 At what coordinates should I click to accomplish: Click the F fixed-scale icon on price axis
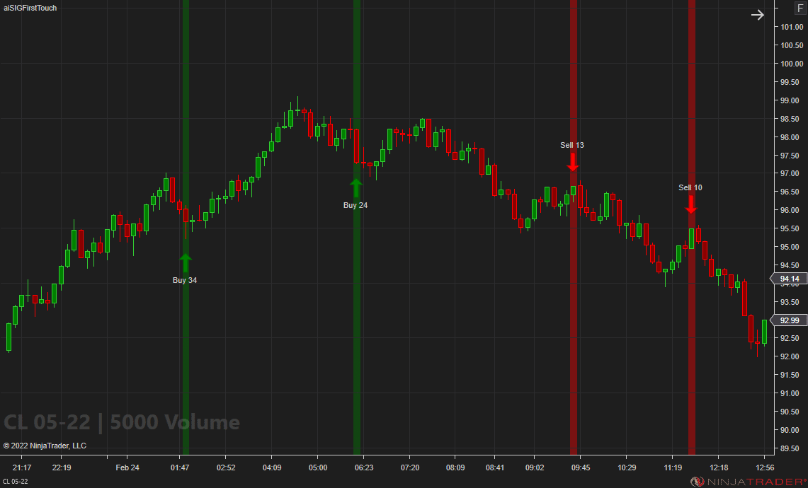[801, 8]
